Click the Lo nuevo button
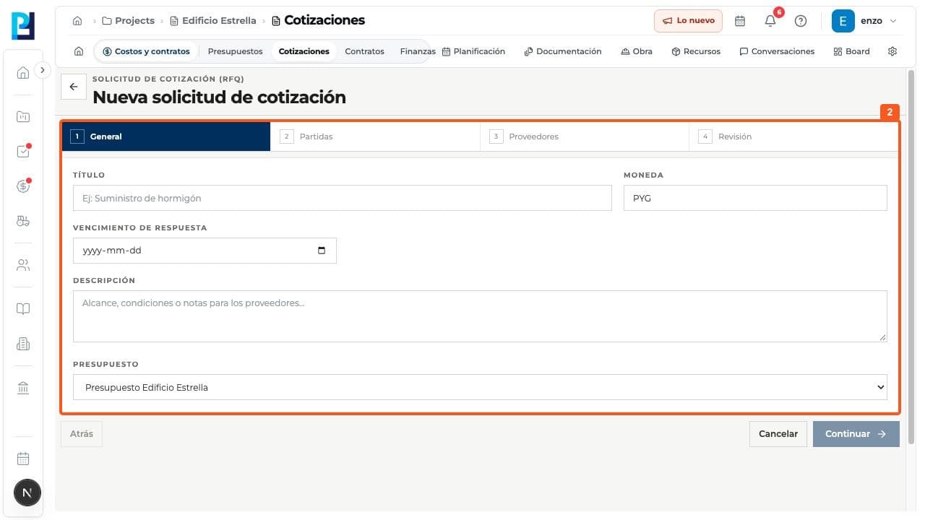Viewport: 925px width, 520px height. point(688,21)
